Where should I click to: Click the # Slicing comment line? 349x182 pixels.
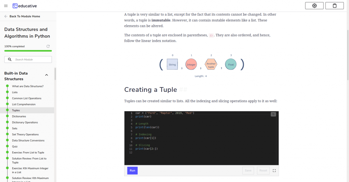click(x=143, y=145)
